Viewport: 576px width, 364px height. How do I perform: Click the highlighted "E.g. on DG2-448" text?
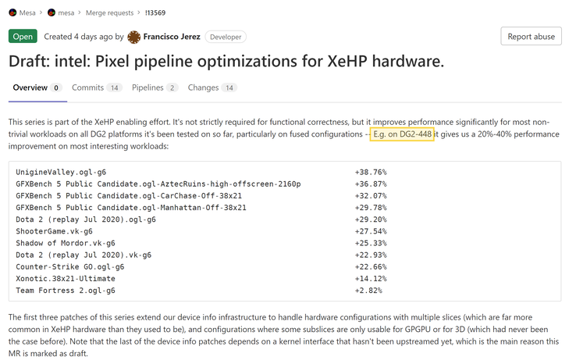pyautogui.click(x=403, y=134)
